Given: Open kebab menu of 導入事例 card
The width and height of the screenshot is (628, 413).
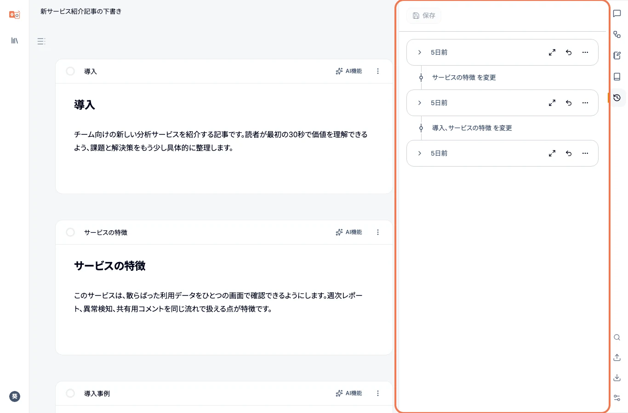Looking at the screenshot, I should pos(378,393).
